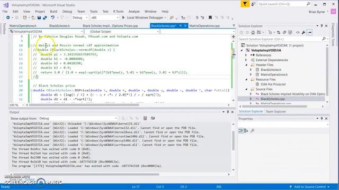The image size is (339, 190).
Task: Select BlackScholes.h in Solution Explorer
Action: point(271,70)
